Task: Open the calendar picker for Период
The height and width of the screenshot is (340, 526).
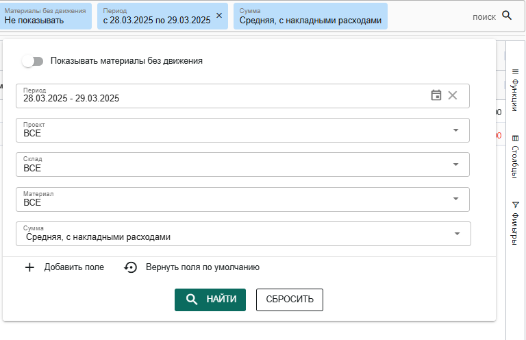Action: tap(436, 95)
